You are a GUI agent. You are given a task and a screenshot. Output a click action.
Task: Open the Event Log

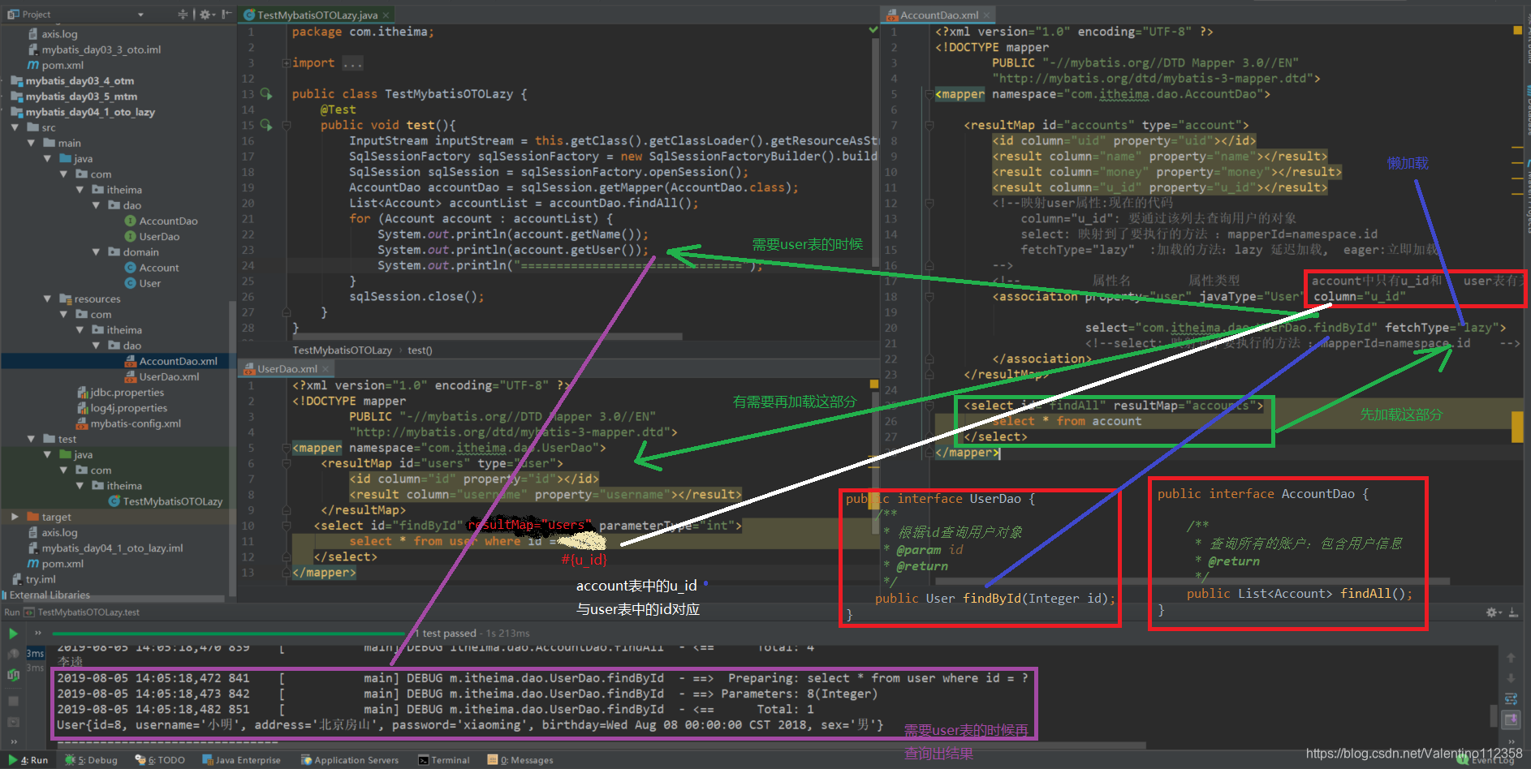point(1486,760)
